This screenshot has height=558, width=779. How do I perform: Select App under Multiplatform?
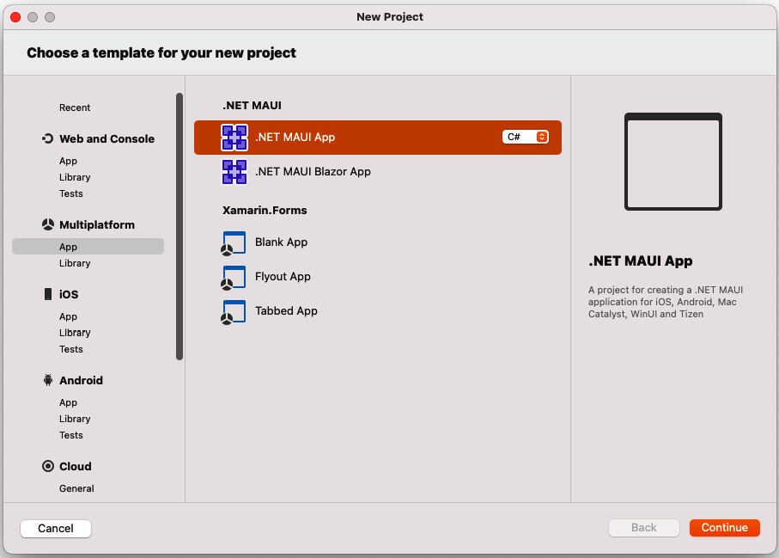[x=88, y=247]
